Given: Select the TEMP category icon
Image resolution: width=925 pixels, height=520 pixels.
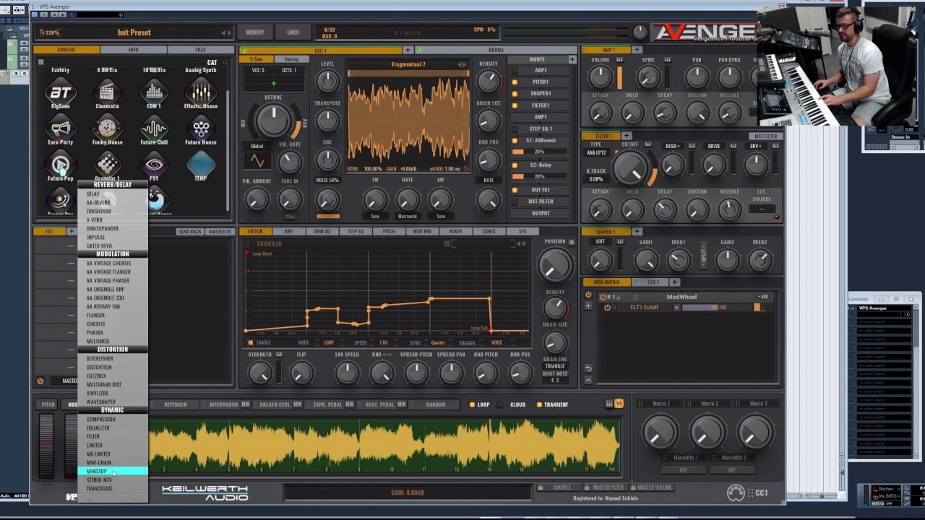Looking at the screenshot, I should pos(201,165).
